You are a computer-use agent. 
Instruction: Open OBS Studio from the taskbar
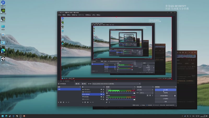[21, 116]
